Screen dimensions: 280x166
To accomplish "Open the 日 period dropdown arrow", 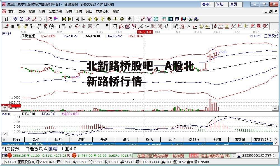I will [x=10, y=19].
